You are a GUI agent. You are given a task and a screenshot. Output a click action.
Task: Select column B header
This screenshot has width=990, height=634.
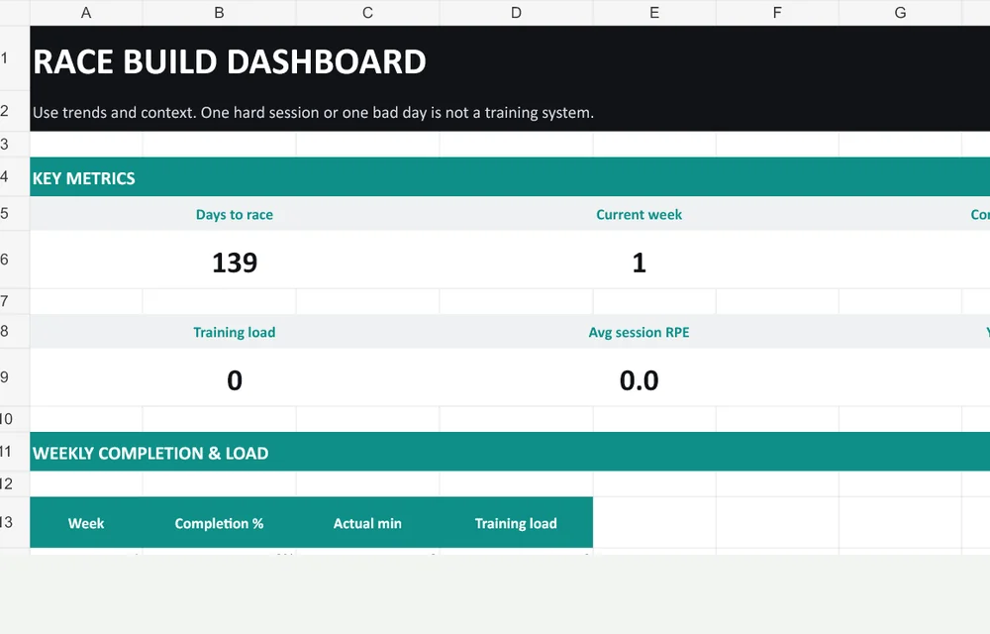(219, 13)
